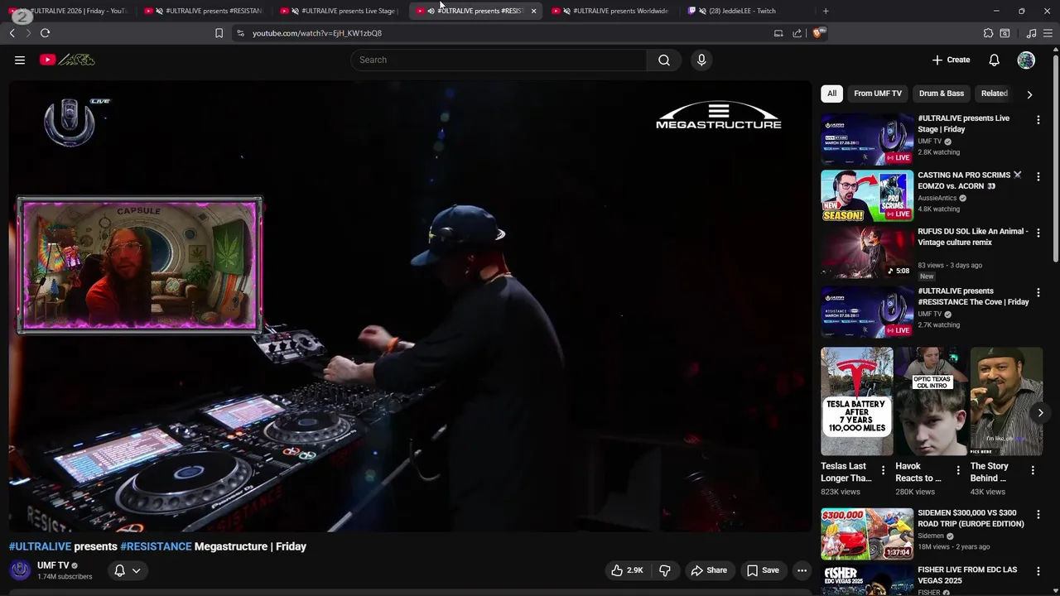Viewport: 1060px width, 596px height.
Task: Open FISHER LIVE FROM EDC title
Action: pyautogui.click(x=967, y=575)
